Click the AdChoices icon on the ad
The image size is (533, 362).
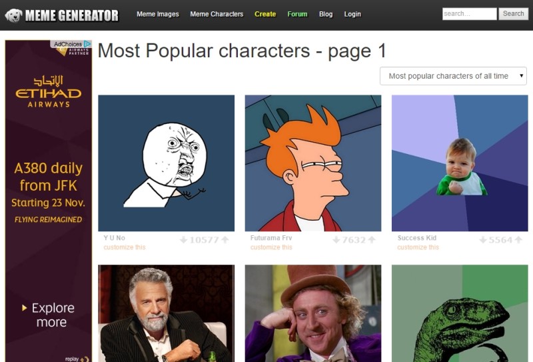coord(87,44)
